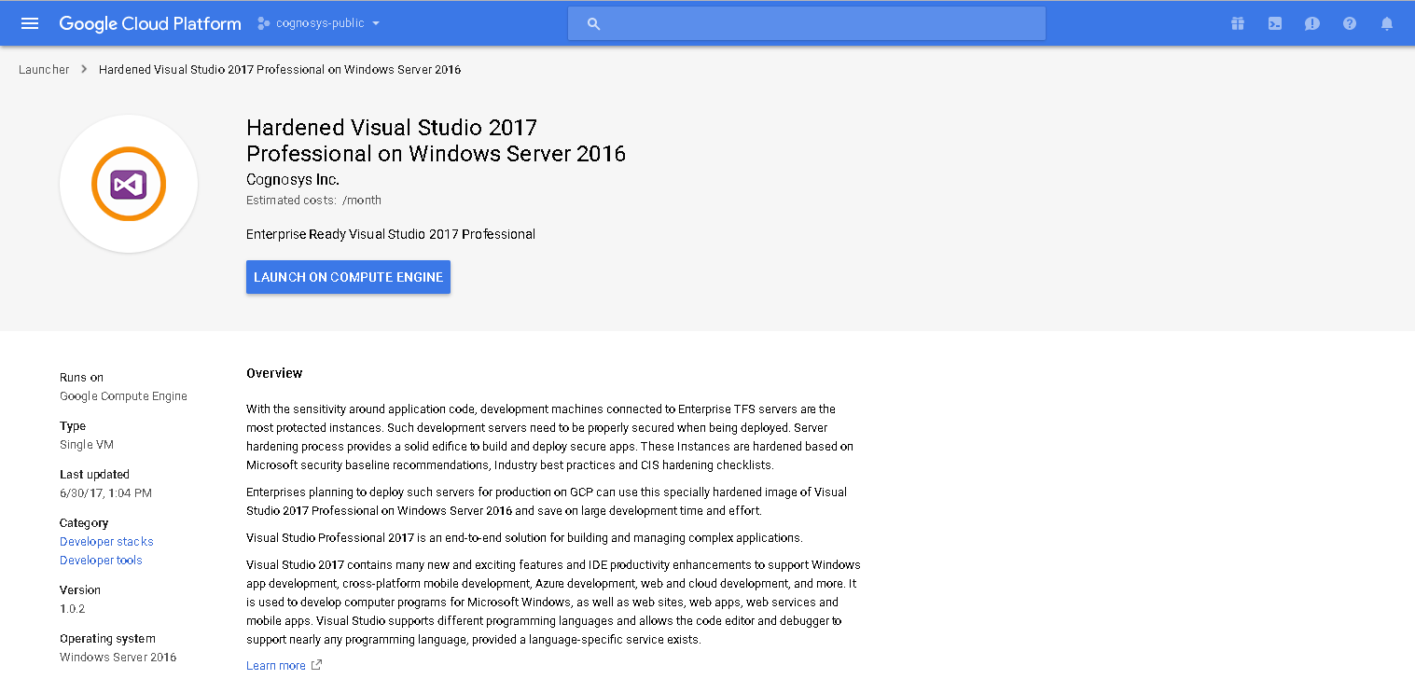Select the last updated date 6/30/17, 1:04 PM
1415x693 pixels.
coord(105,492)
